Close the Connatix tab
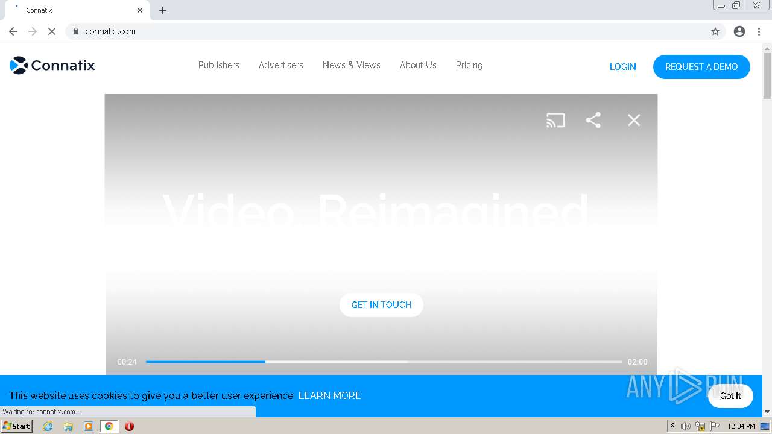The width and height of the screenshot is (772, 434). [140, 10]
